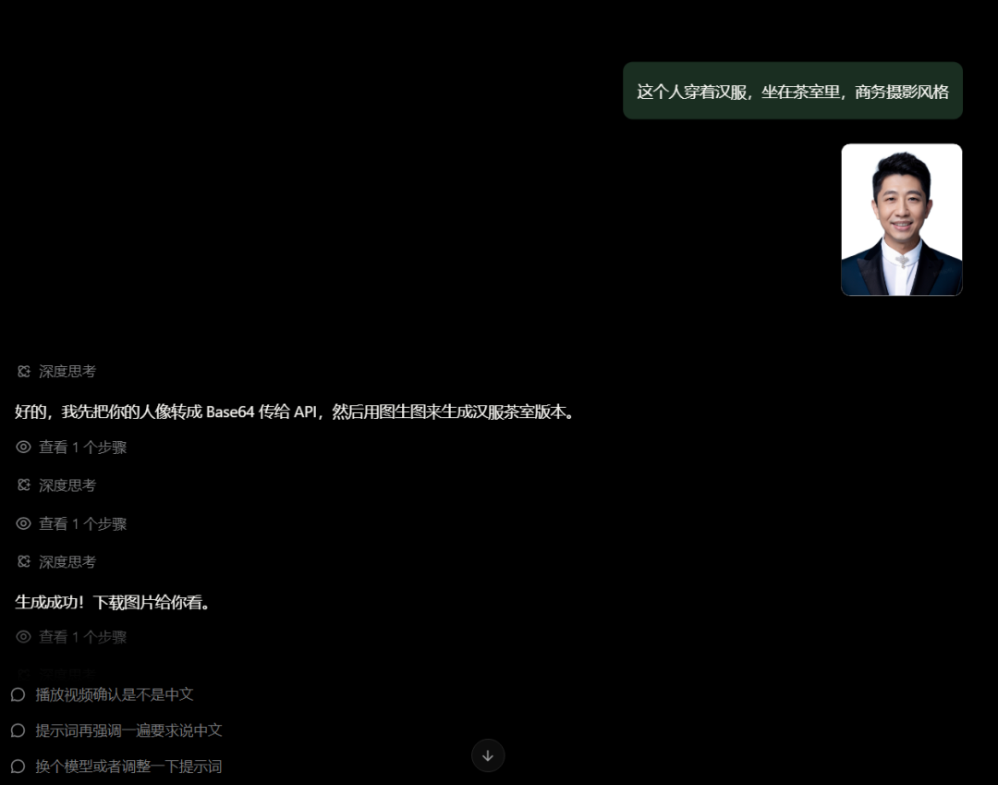The image size is (998, 785).
Task: Expand 查看 1 个步骤 below 生成成功 message
Action: click(x=71, y=637)
